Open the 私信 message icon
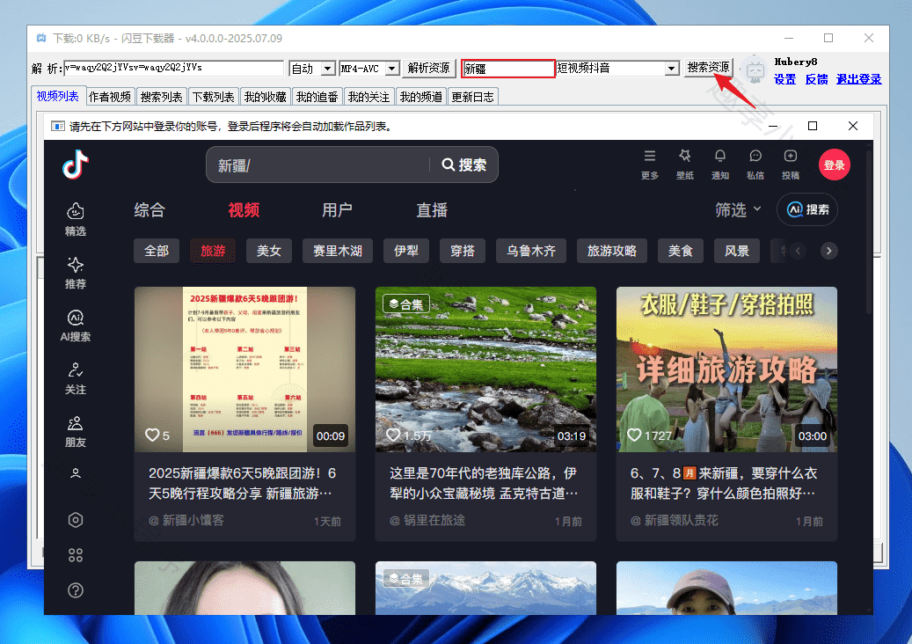This screenshot has height=644, width=912. click(x=755, y=165)
